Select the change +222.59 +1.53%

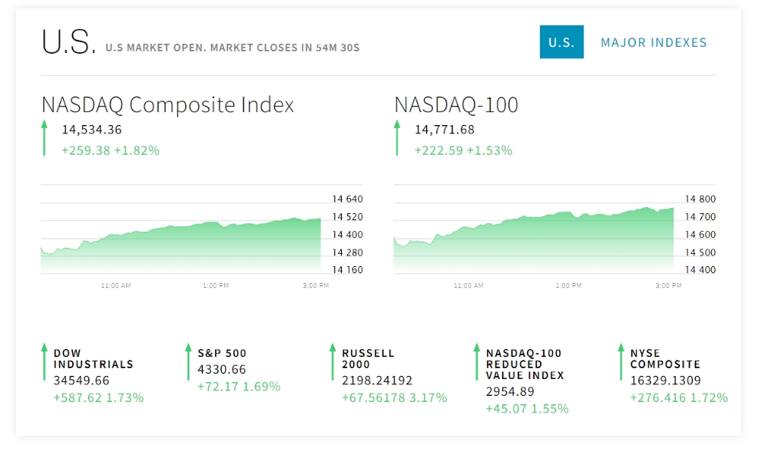463,150
